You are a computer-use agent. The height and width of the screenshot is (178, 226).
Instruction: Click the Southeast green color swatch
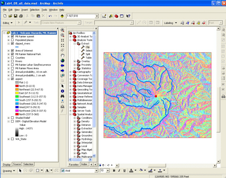point(17,97)
